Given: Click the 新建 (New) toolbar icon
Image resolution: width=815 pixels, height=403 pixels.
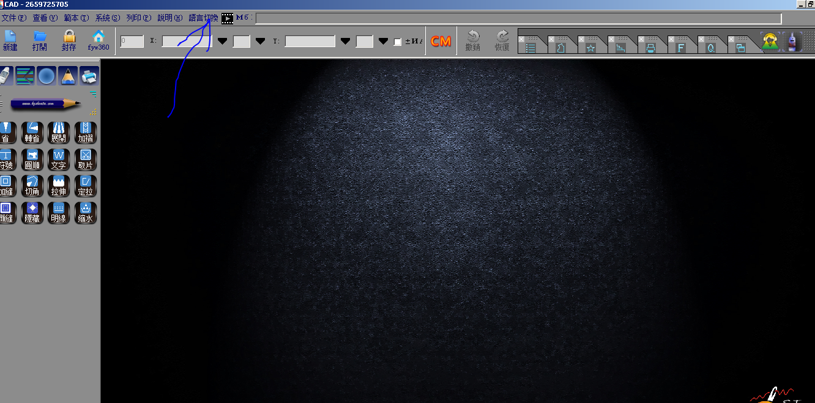Looking at the screenshot, I should tap(9, 40).
